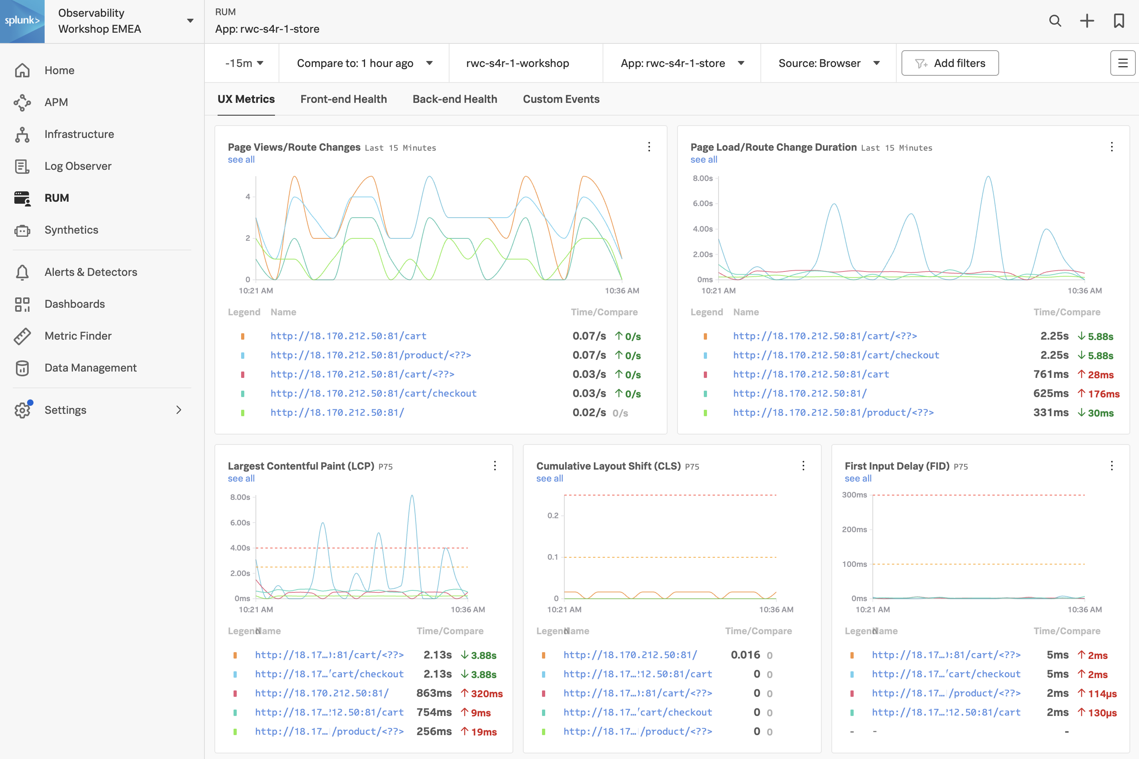Open the hamburger menu beside Add filters
Screen dimensions: 1139x759
1123,63
